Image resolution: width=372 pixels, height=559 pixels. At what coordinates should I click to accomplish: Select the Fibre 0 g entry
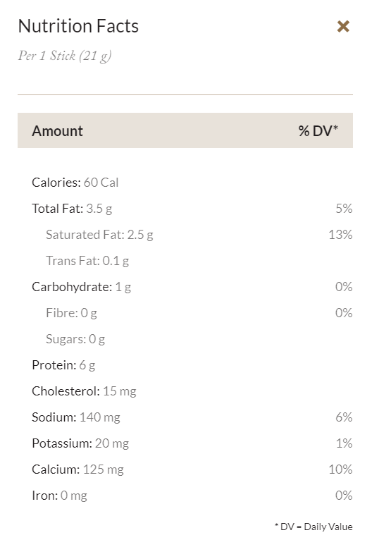point(71,313)
